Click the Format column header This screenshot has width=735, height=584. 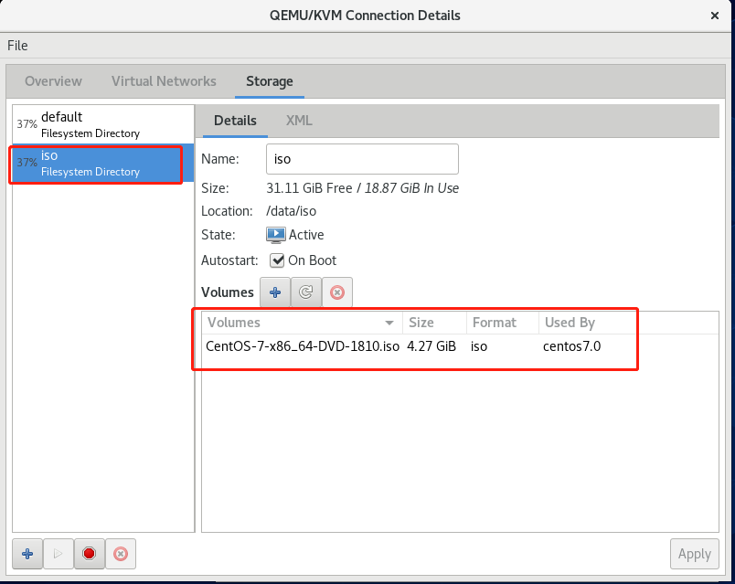(503, 323)
